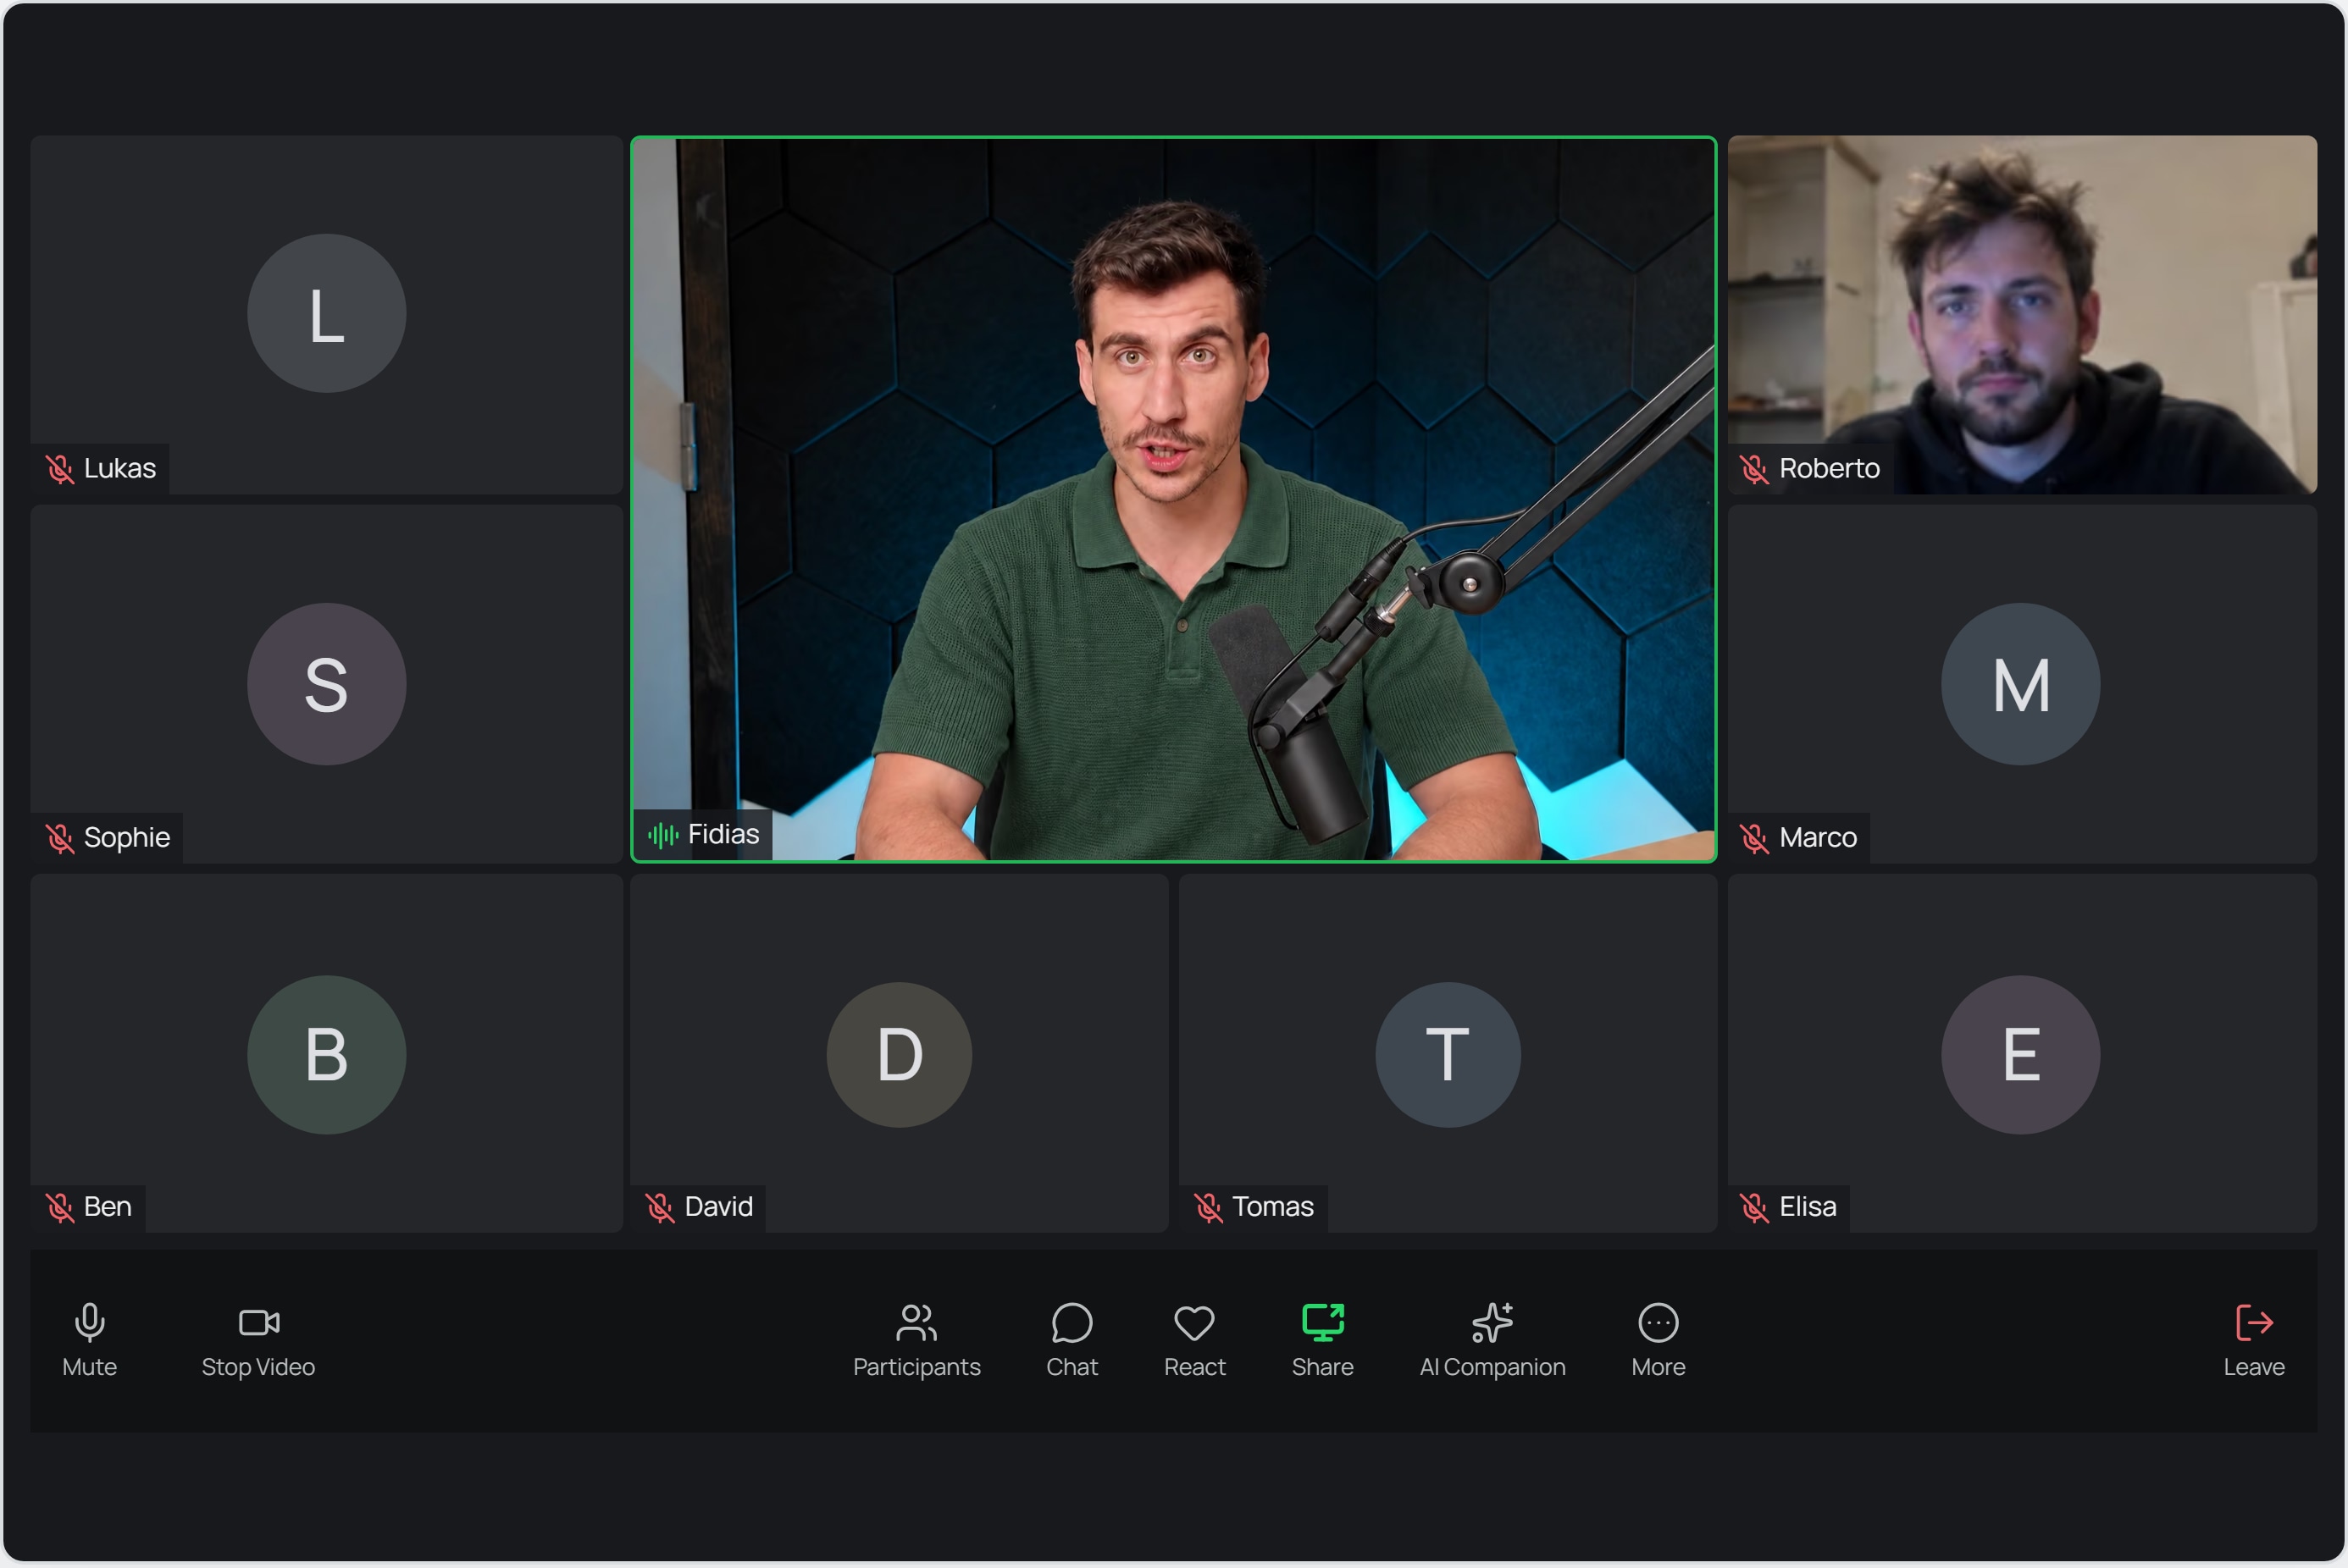Screen dimensions: 2348x1568
Task: Click the green Share screen icon
Action: pyautogui.click(x=1322, y=1322)
